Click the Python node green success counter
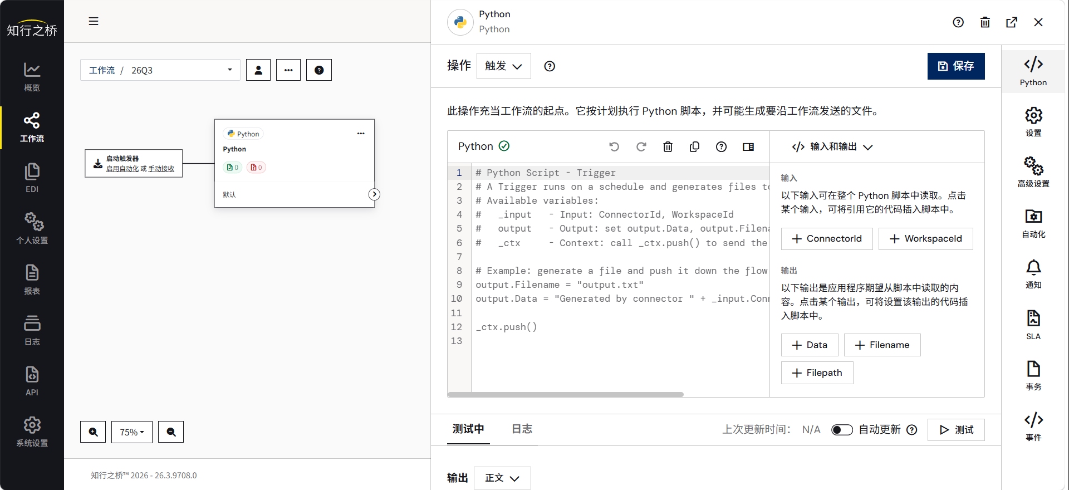Screen dimensions: 1069x490 pyautogui.click(x=233, y=167)
